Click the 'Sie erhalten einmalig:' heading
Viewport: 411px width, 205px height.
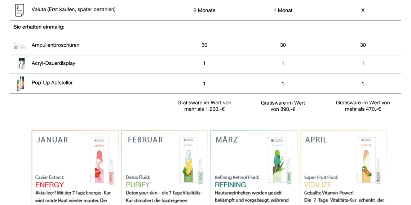pyautogui.click(x=39, y=27)
